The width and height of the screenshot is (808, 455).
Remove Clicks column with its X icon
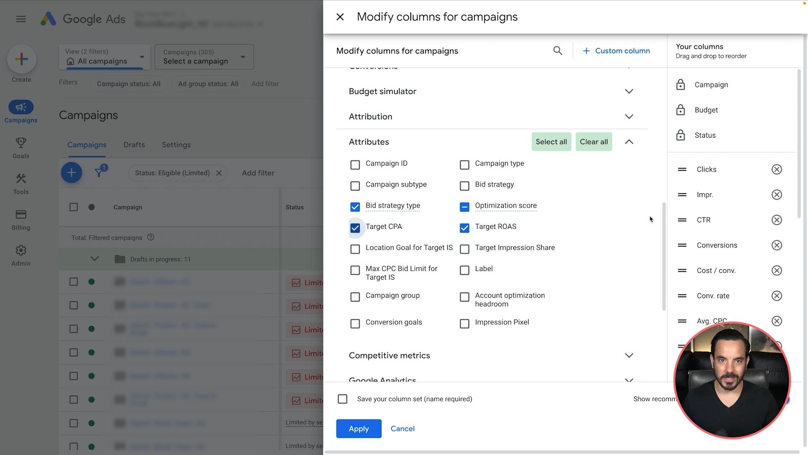click(776, 169)
